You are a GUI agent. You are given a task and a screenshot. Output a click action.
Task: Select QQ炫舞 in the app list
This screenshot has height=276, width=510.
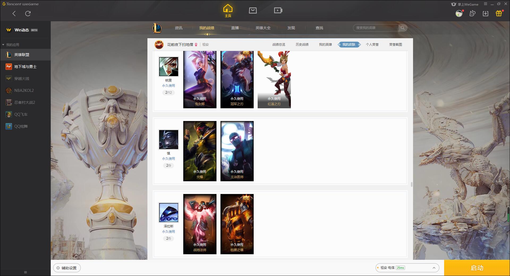pyautogui.click(x=25, y=126)
